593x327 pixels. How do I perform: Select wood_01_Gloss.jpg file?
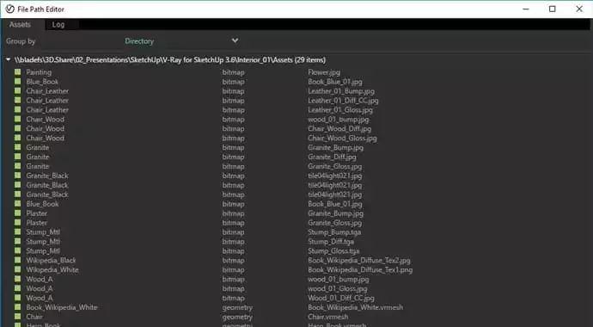[x=338, y=288]
